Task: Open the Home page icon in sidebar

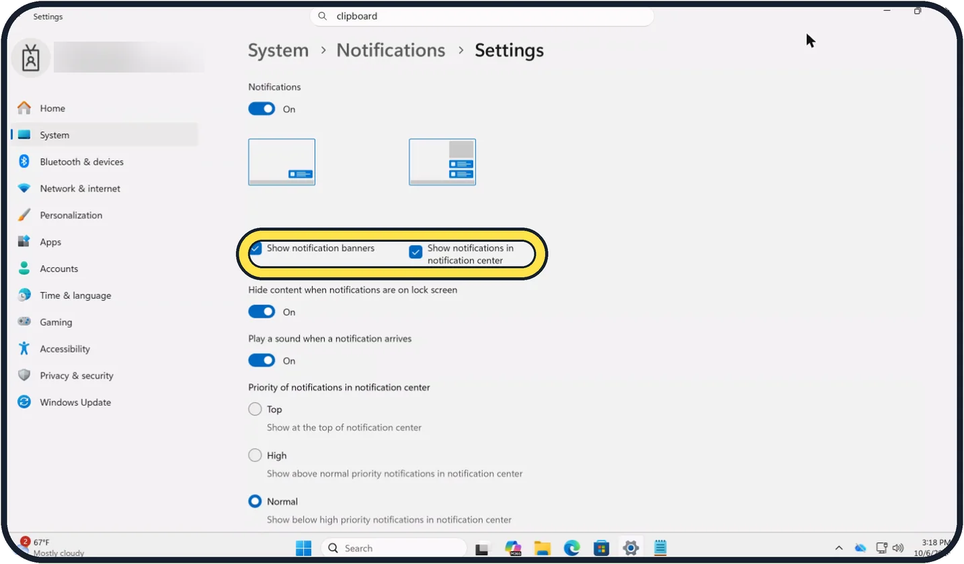Action: tap(24, 108)
